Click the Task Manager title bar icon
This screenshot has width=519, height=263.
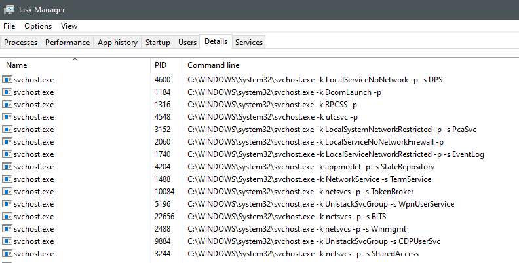pyautogui.click(x=9, y=10)
